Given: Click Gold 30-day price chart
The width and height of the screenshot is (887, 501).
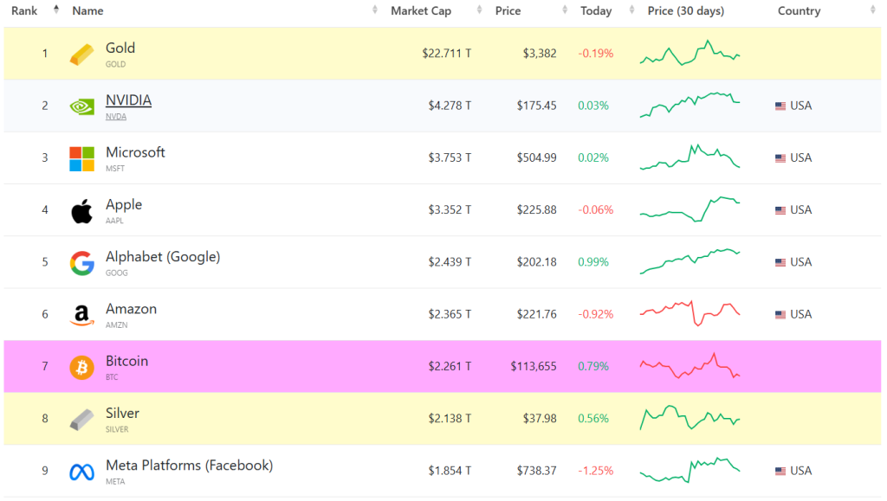Looking at the screenshot, I should (690, 53).
